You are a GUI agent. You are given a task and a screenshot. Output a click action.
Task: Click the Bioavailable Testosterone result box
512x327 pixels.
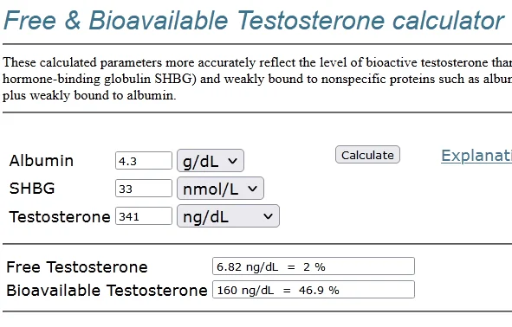click(x=314, y=290)
